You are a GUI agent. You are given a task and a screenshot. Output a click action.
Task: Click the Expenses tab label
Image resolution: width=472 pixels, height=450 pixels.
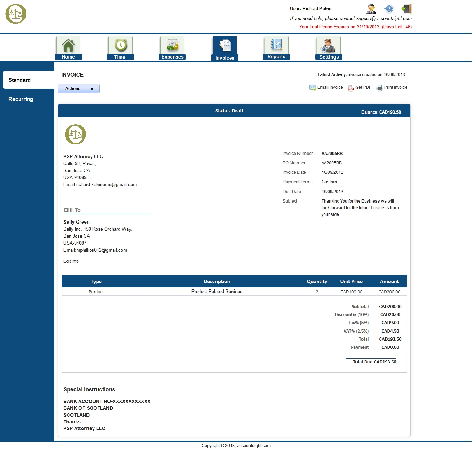click(x=172, y=57)
